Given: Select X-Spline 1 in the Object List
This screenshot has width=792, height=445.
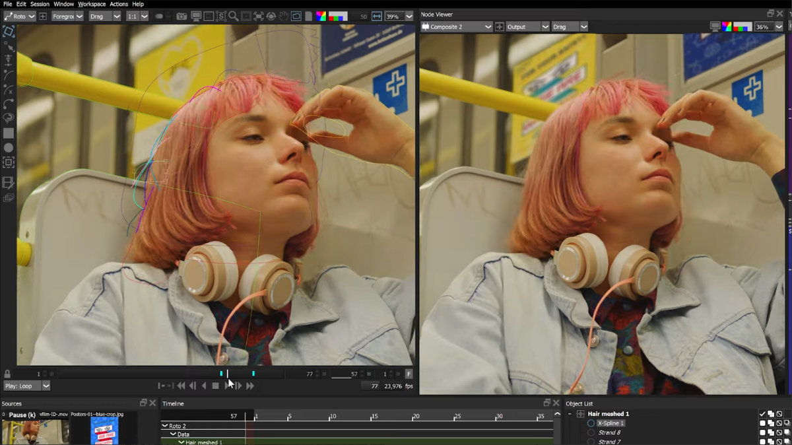Looking at the screenshot, I should point(610,423).
